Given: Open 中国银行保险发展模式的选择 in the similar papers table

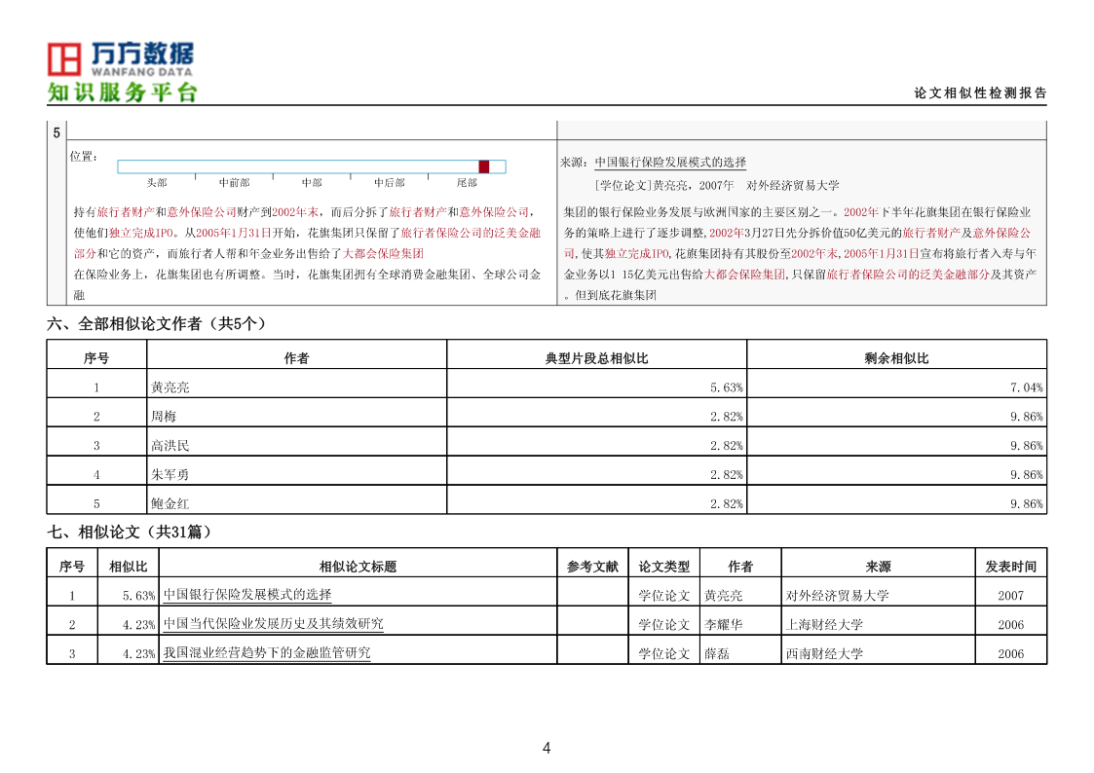Looking at the screenshot, I should click(x=247, y=595).
